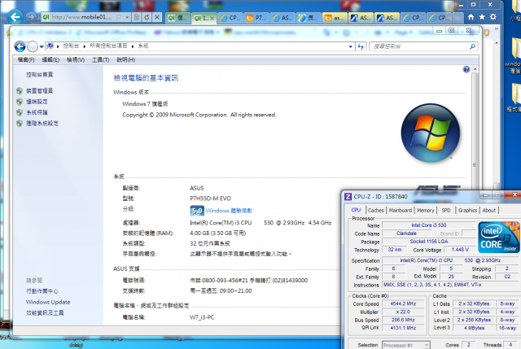Go back in Control Panel window
The width and height of the screenshot is (521, 349).
[20, 46]
